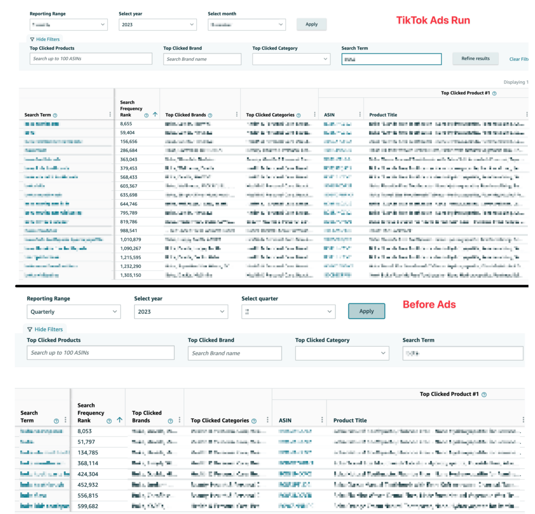Viewport: 535px width, 514px height.
Task: Click Search Brand name field, bottom panel
Action: (x=235, y=353)
